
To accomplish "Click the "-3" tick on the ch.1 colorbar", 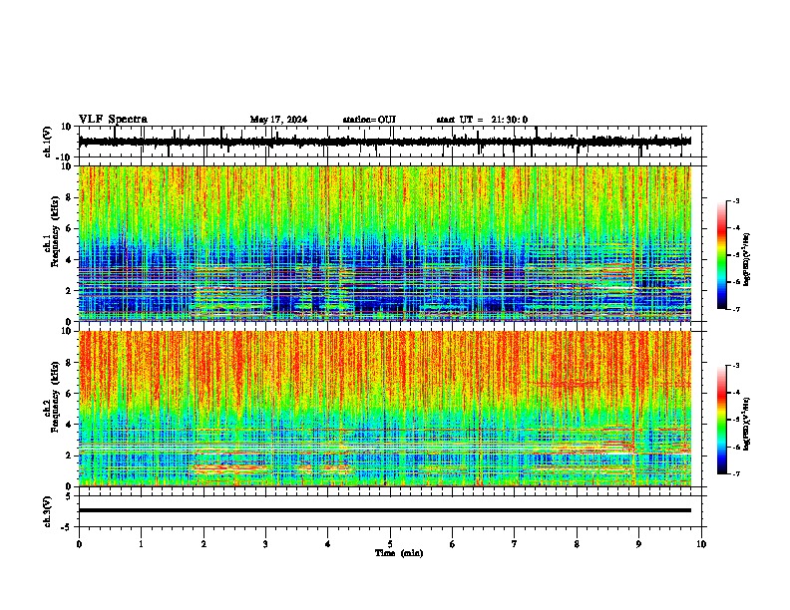I will (736, 201).
